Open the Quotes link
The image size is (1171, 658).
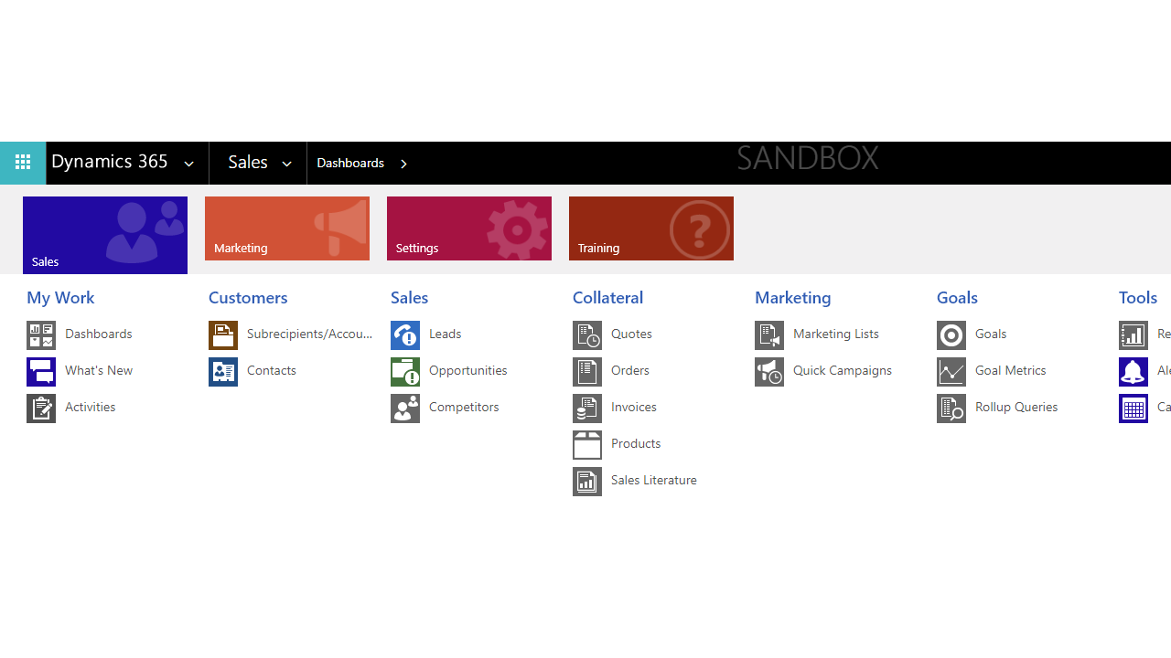(631, 334)
